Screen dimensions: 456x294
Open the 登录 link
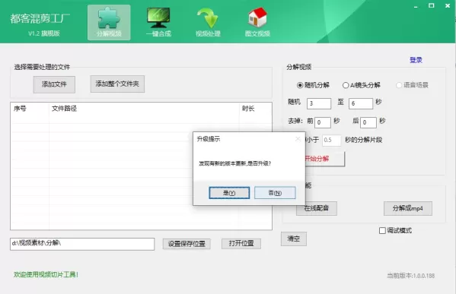click(416, 60)
